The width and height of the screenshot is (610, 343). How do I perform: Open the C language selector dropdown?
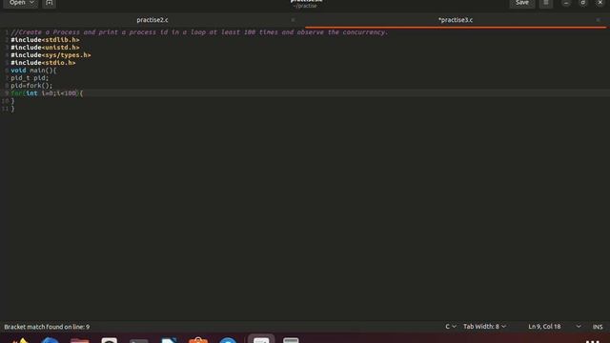[451, 326]
